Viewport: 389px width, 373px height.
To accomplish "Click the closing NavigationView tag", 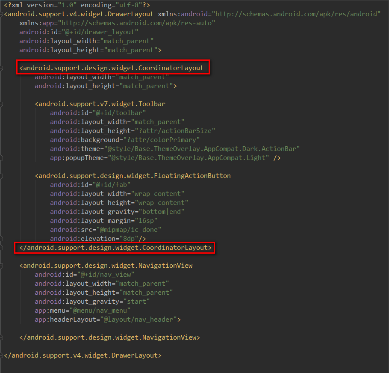I will click(110, 337).
